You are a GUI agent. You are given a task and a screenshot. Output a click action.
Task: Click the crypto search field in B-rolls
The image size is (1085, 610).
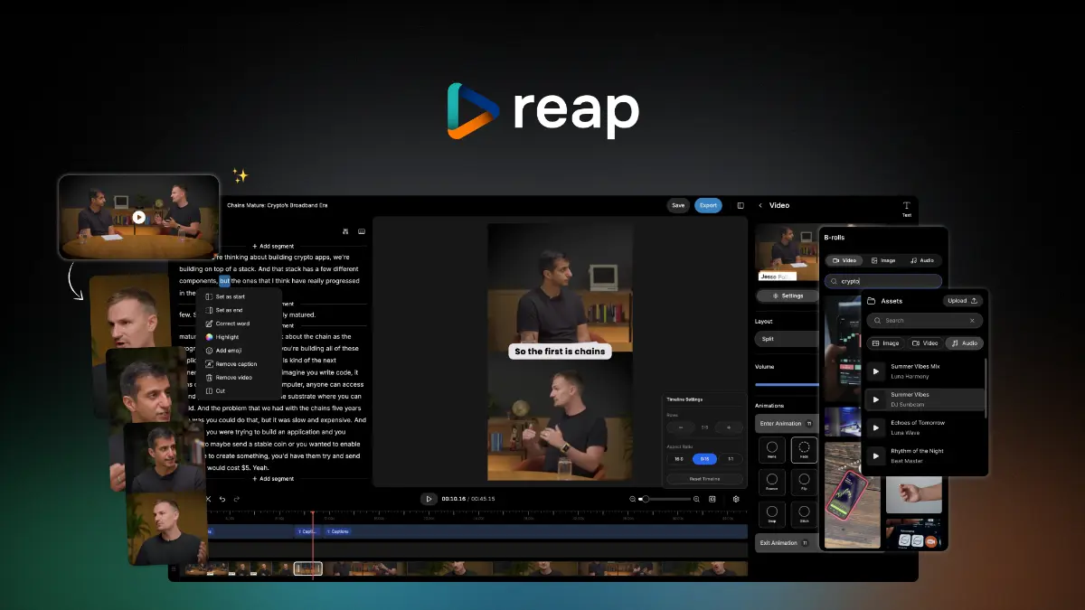click(x=883, y=281)
